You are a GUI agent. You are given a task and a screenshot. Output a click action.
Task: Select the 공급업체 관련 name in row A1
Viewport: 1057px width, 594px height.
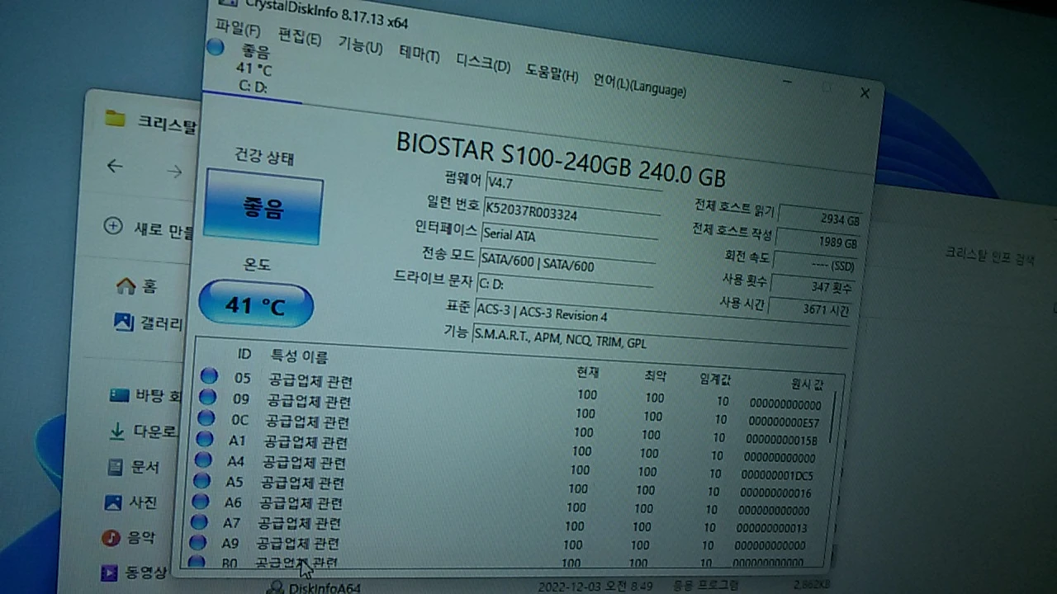click(306, 443)
